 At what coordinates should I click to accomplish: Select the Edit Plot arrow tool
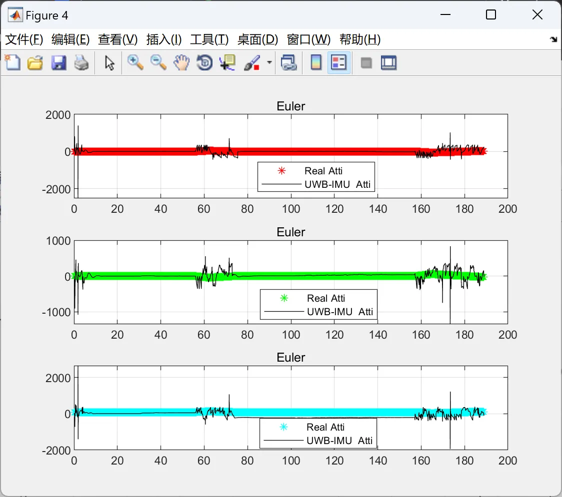109,63
